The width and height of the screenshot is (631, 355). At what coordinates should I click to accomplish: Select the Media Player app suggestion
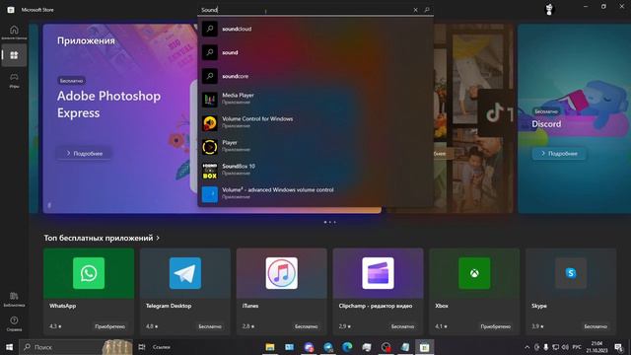315,100
